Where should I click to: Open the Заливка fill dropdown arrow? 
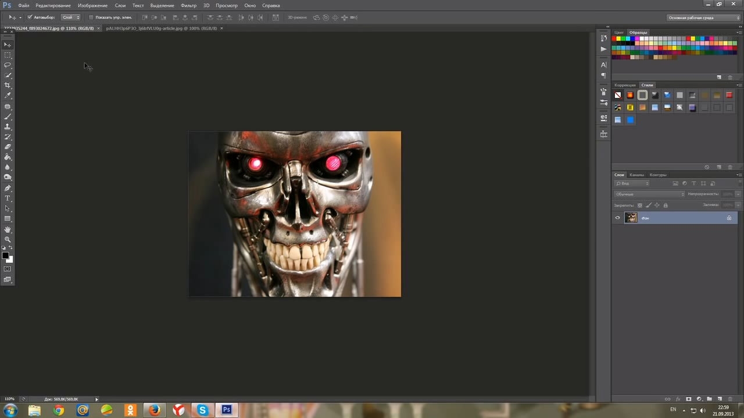pyautogui.click(x=738, y=205)
